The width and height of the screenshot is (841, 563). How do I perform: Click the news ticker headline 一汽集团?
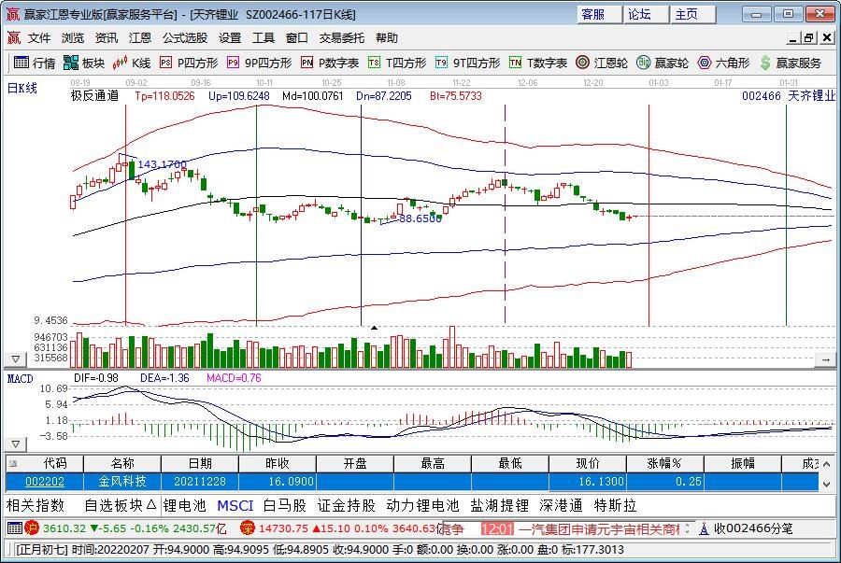[599, 528]
